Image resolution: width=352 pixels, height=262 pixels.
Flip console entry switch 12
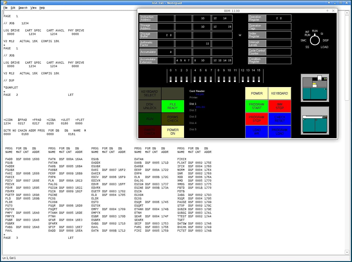click(243, 79)
